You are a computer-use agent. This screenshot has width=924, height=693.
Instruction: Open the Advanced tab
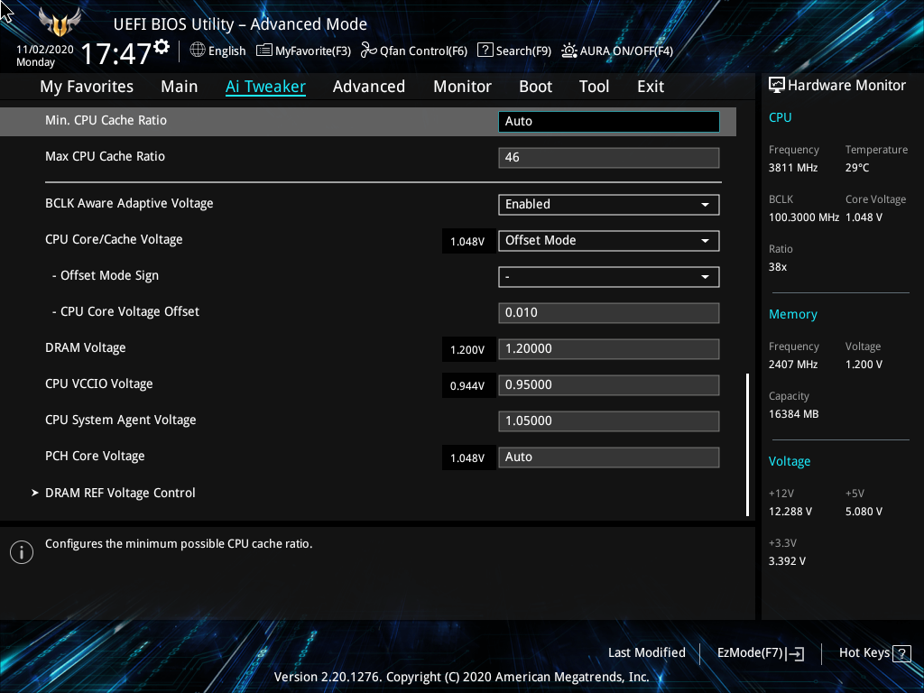coord(369,87)
